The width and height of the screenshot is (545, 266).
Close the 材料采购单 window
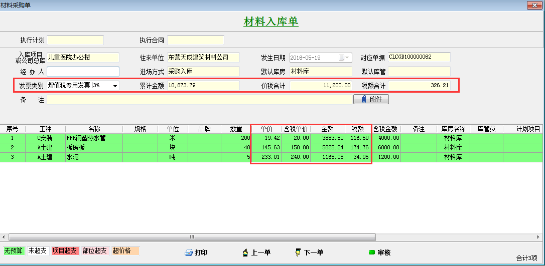point(534,5)
